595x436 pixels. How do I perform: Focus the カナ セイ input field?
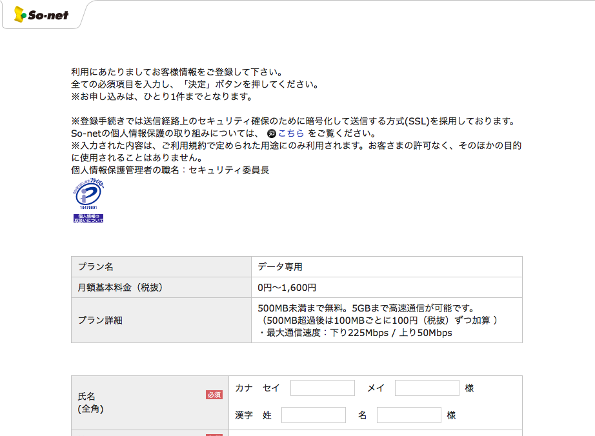(x=323, y=388)
